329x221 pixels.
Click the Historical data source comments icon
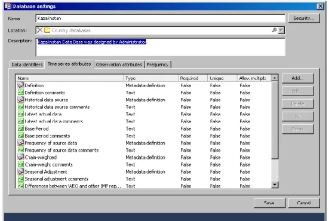click(x=20, y=106)
